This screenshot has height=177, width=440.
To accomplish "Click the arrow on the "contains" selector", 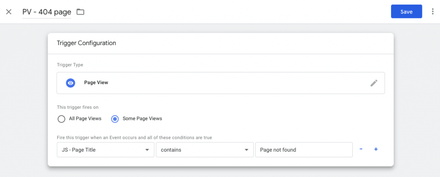I will [246, 150].
